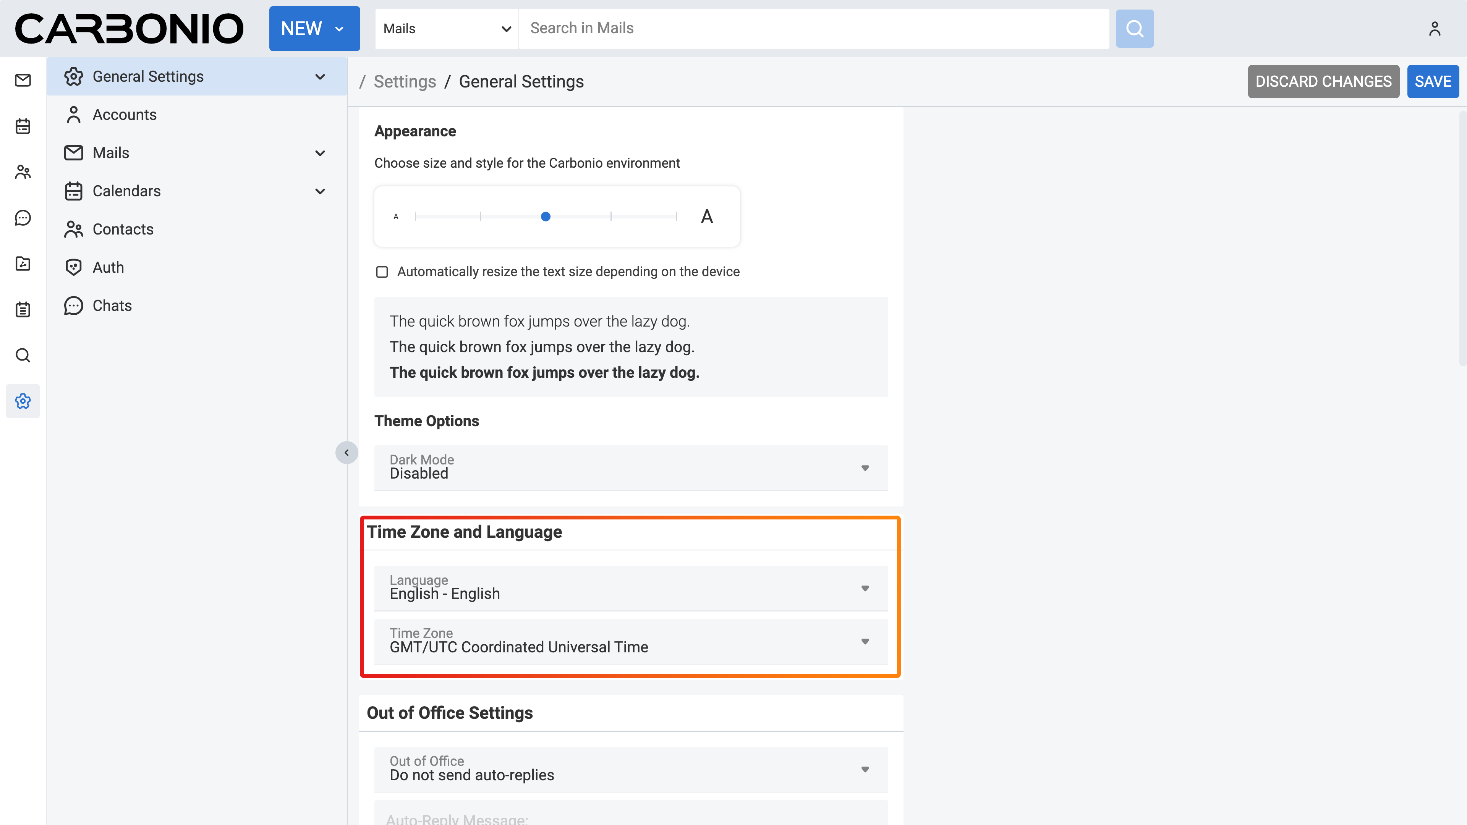Open the Chats module icon in left rail
Screen dimensions: 1467x825
pos(23,217)
